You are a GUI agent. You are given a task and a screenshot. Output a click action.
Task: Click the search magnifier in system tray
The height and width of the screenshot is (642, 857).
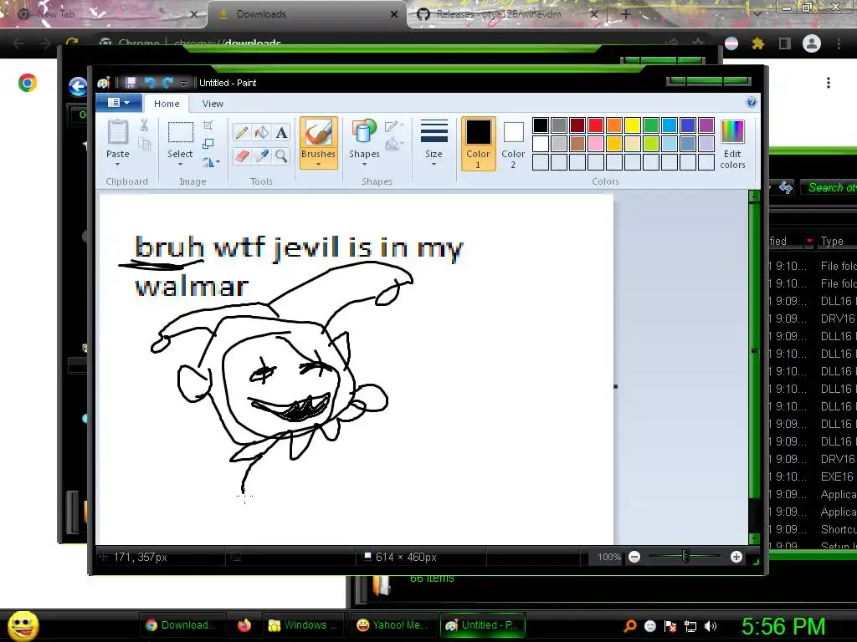click(630, 626)
